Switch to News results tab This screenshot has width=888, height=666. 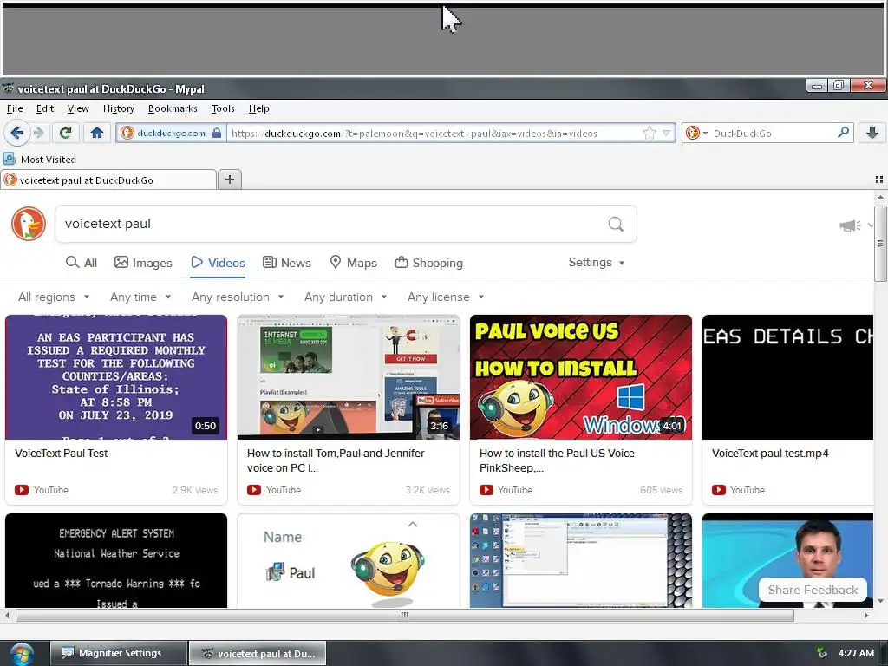[287, 263]
